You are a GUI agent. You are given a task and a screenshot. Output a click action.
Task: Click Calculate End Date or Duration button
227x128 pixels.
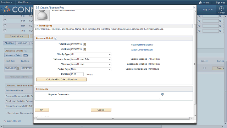[61, 80]
